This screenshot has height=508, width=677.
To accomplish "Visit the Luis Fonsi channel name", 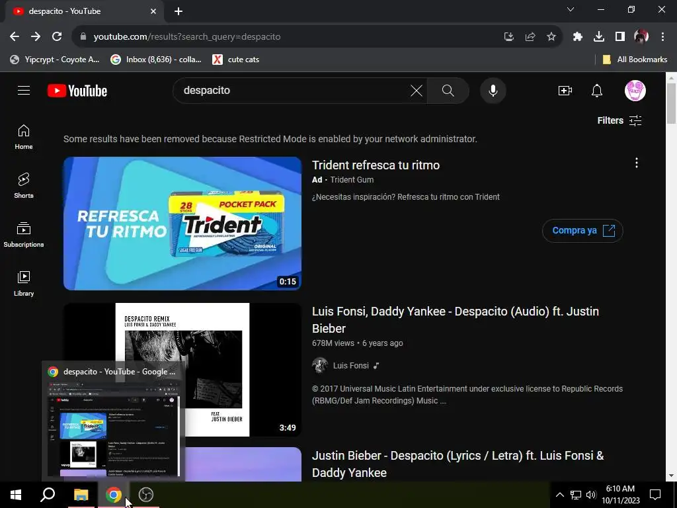I will (x=350, y=365).
